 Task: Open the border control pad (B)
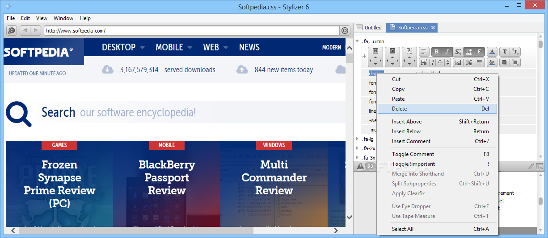409,57
